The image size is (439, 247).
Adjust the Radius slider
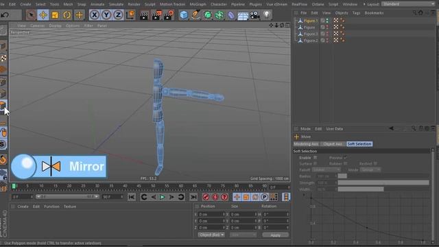click(383, 176)
